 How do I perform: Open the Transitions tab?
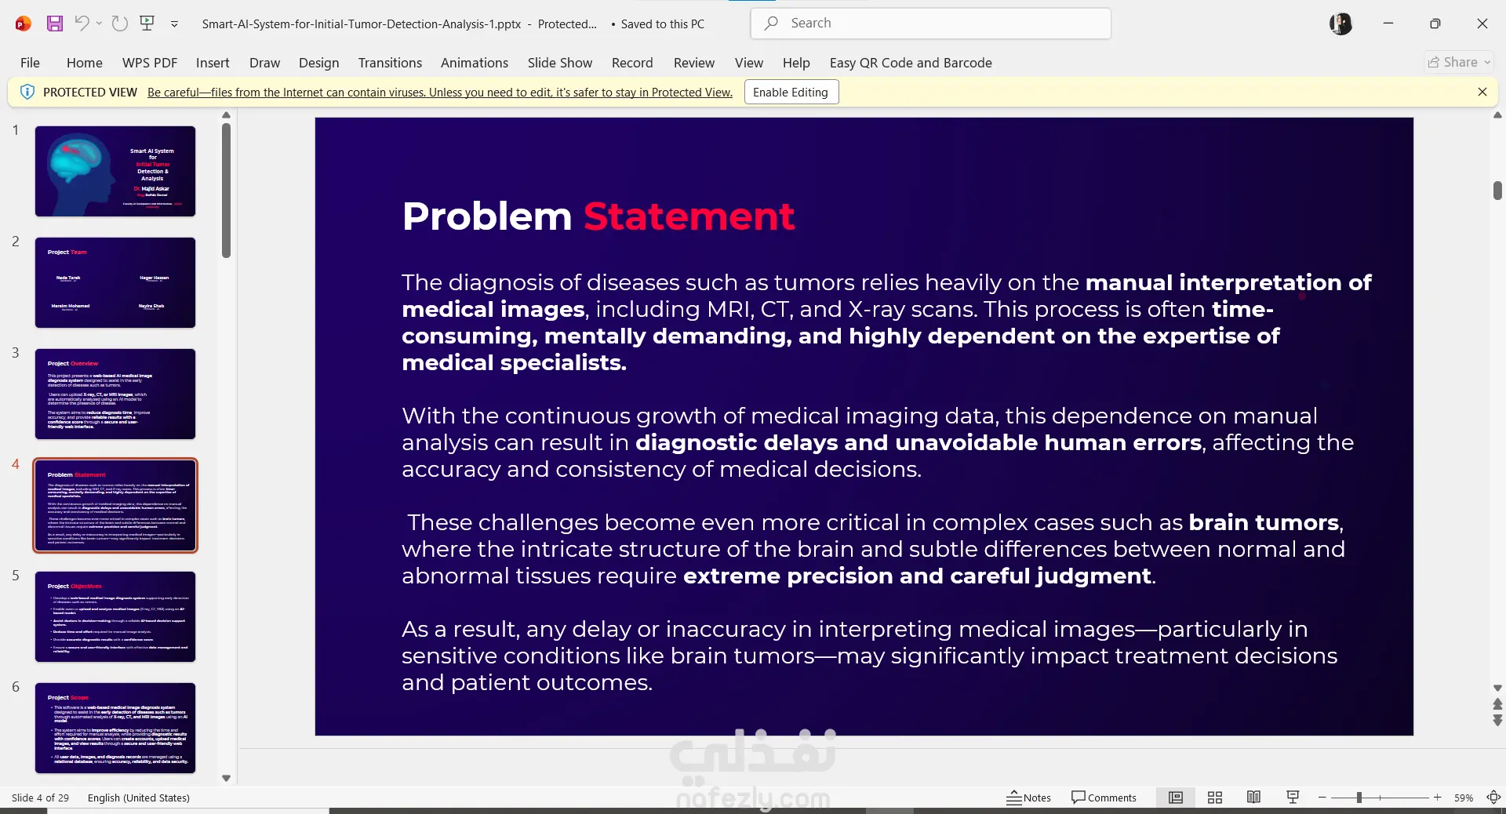pos(390,63)
